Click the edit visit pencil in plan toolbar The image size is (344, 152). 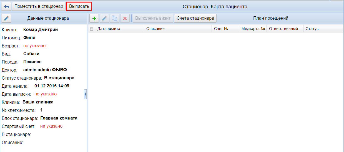[104, 18]
